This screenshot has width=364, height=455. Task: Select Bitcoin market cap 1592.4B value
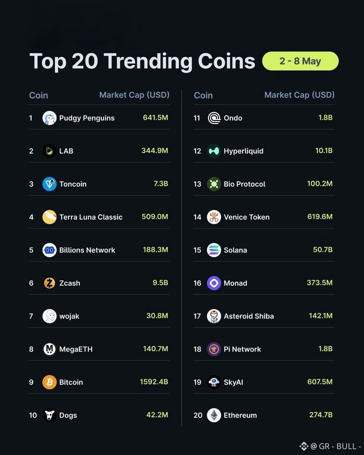click(154, 382)
